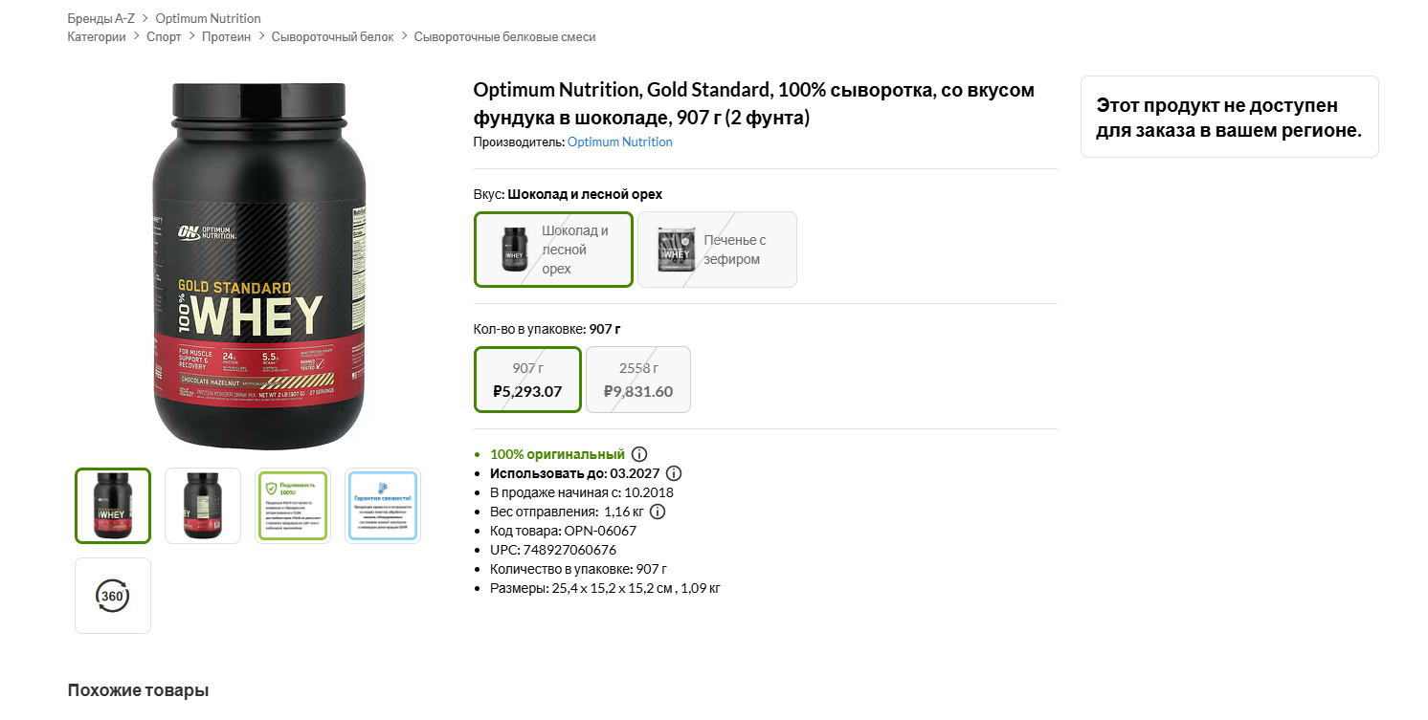Open the Протеин breadcrumb link
Screen dimensions: 1428x720
(226, 36)
